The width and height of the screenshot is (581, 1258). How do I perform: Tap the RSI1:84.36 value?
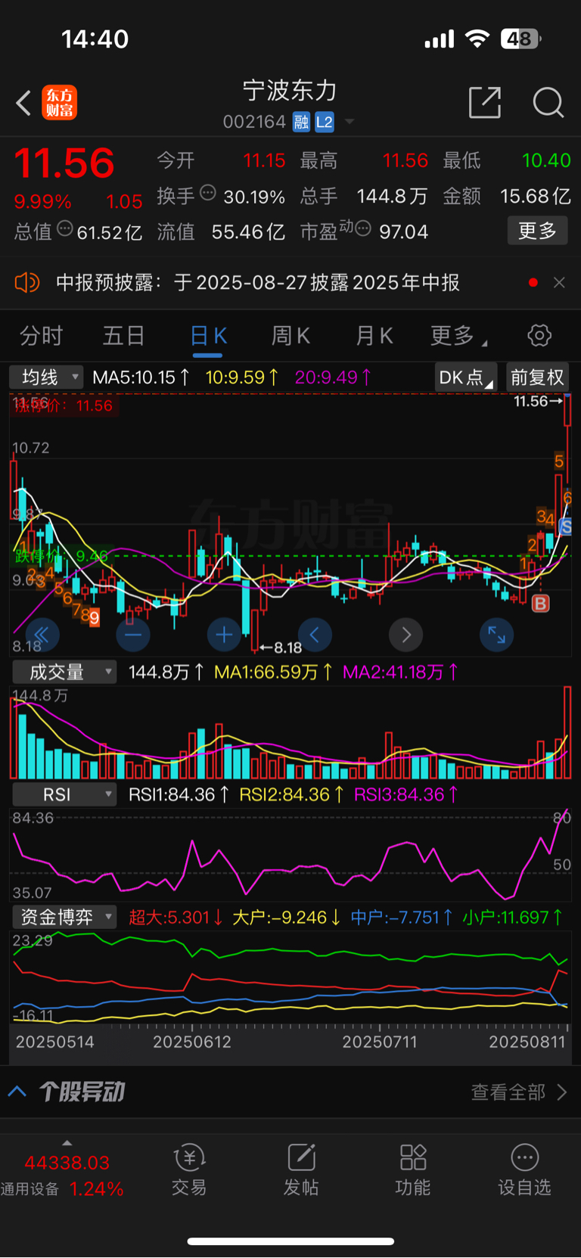click(x=179, y=794)
